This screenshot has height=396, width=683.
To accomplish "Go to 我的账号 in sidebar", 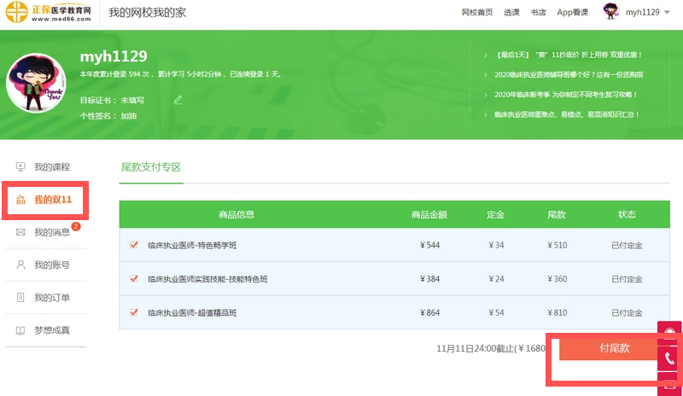I will pos(51,265).
